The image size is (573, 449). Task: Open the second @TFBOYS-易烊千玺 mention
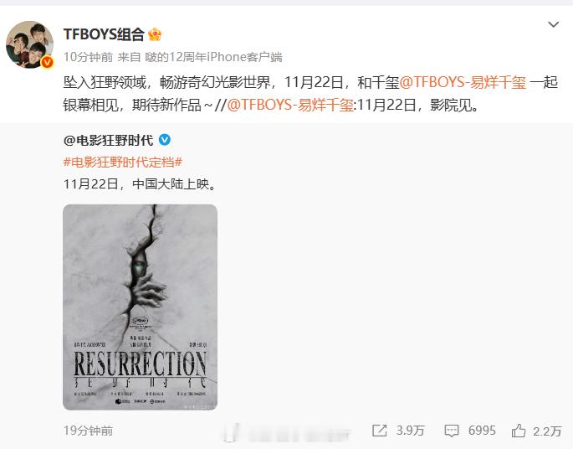click(290, 105)
